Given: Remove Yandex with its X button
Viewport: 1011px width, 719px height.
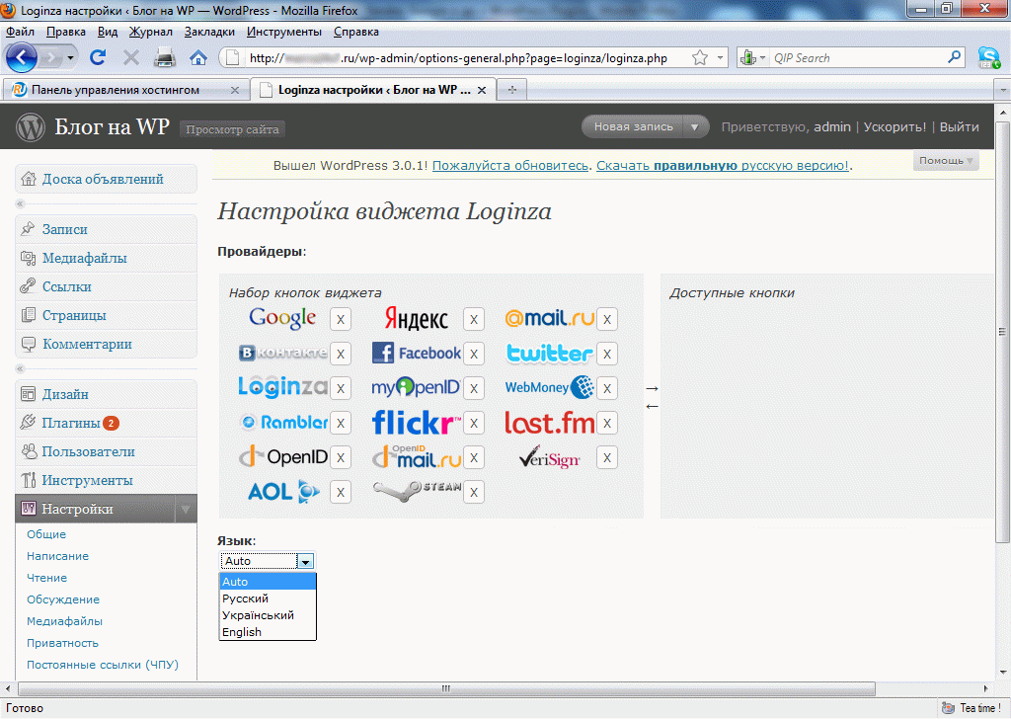Looking at the screenshot, I should [474, 319].
